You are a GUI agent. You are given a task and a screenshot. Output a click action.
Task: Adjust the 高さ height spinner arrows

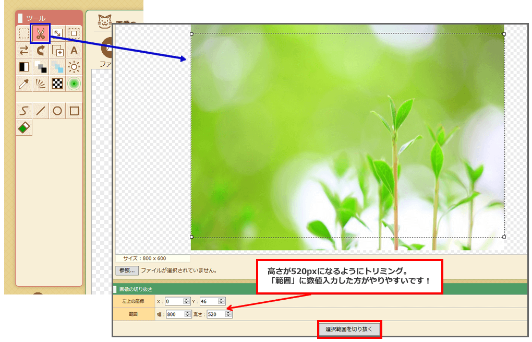click(228, 314)
